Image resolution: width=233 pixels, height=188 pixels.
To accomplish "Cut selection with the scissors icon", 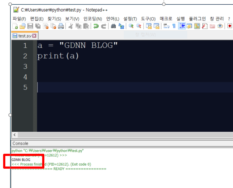I will [71, 26].
